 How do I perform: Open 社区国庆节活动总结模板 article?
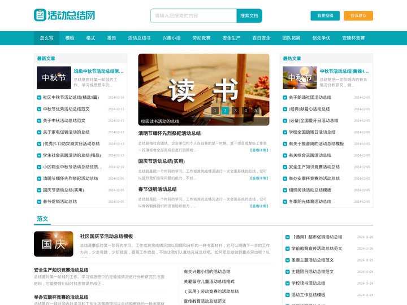point(106,236)
